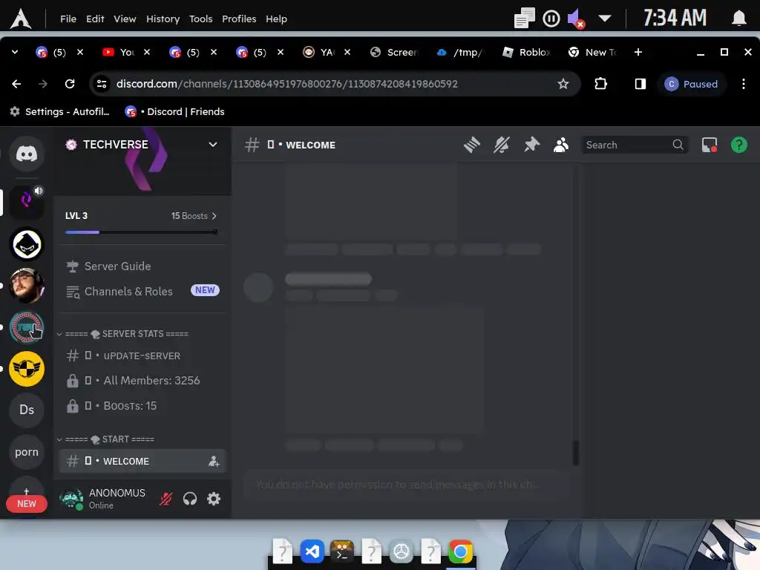This screenshot has height=570, width=760.
Task: Click the search magnifier icon
Action: click(678, 145)
